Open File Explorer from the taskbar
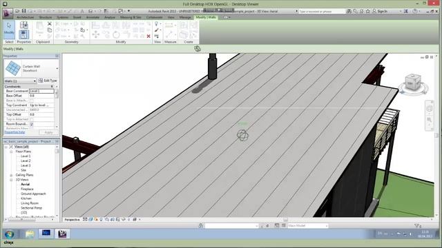Image resolution: width=442 pixels, height=248 pixels. click(29, 234)
